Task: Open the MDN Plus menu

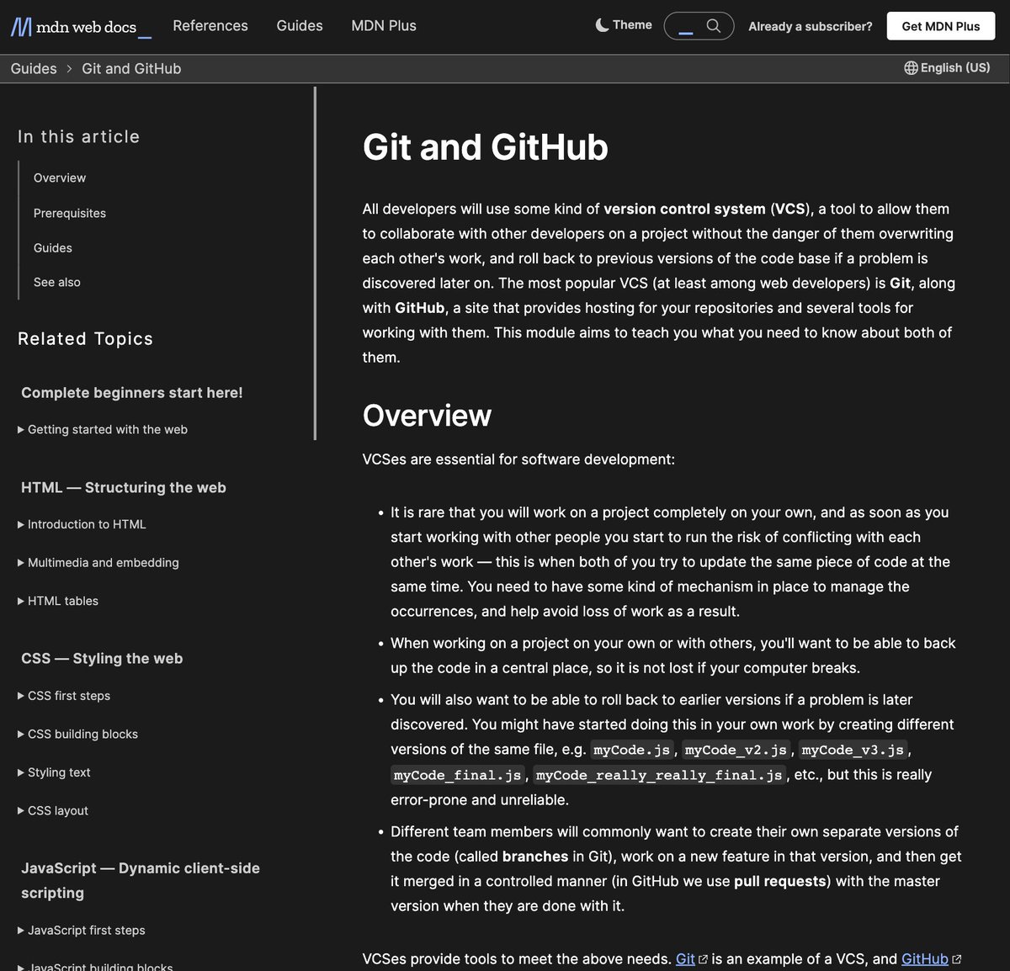Action: coord(384,26)
